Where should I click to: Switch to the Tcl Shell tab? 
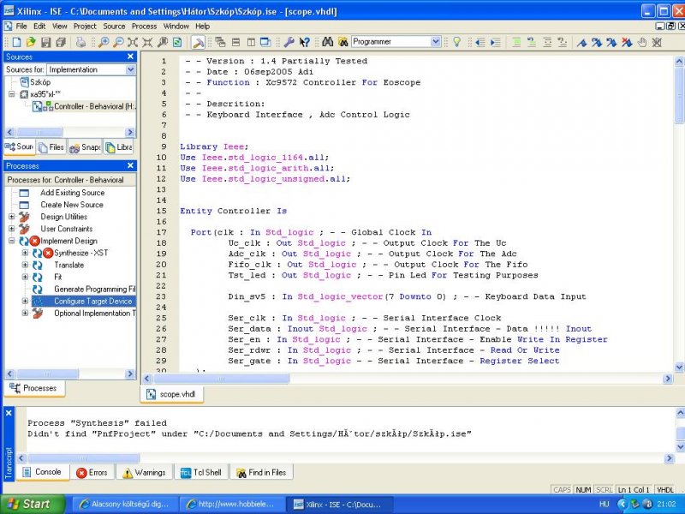pyautogui.click(x=200, y=472)
